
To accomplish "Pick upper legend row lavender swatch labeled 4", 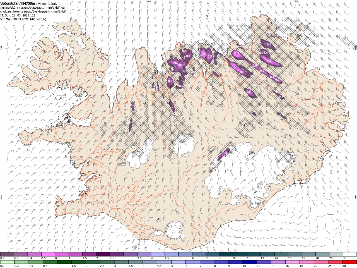I will (158, 254).
